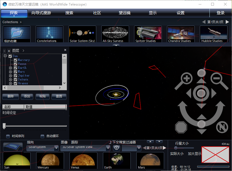Screen dimensions: 232x171
Task: Uncheck the Earth layer checkbox
Action: point(15,68)
